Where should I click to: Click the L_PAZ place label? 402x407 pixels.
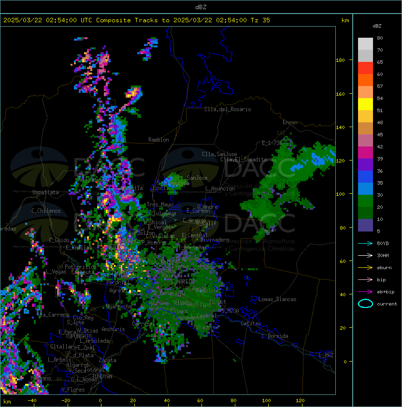(x=326, y=355)
